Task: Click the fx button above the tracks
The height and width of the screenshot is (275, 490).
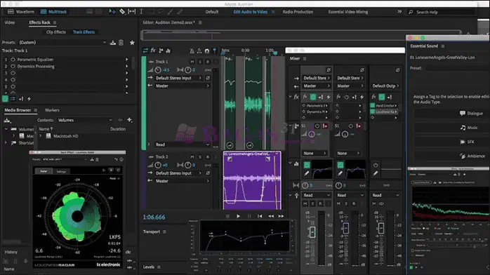Action: [x=153, y=51]
